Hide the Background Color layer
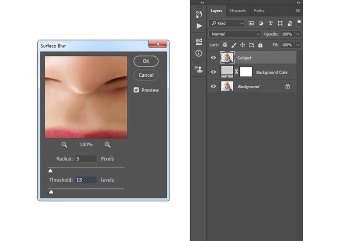This screenshot has height=241, width=340. pyautogui.click(x=213, y=72)
